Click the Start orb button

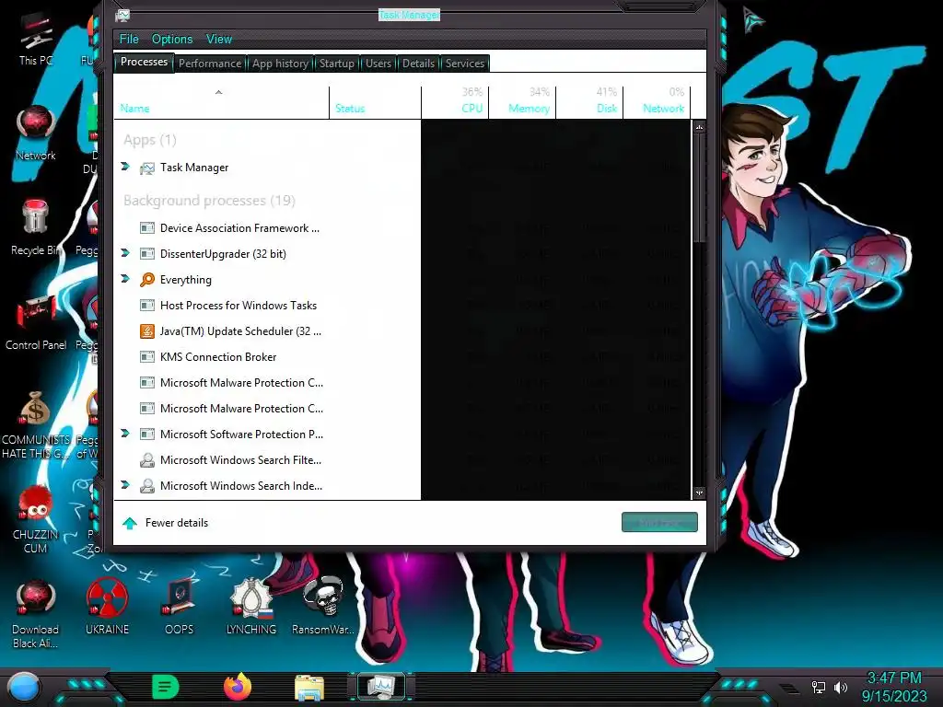[x=24, y=687]
